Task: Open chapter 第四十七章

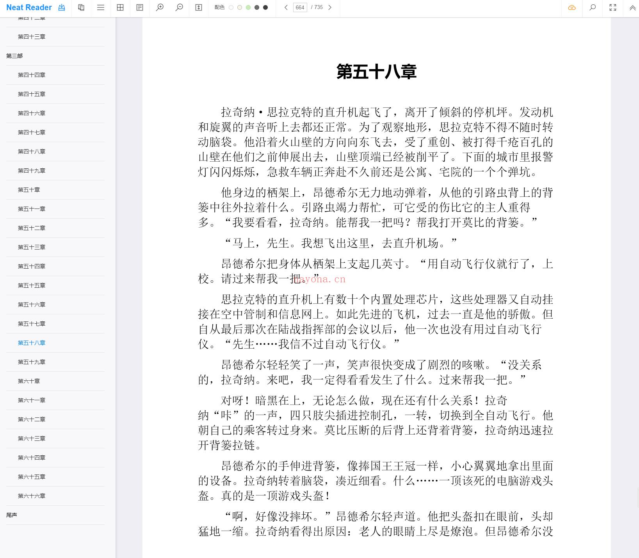Action: (32, 132)
